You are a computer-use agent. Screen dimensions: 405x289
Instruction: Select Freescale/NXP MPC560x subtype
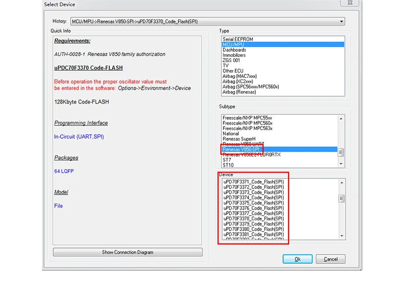tap(279, 123)
